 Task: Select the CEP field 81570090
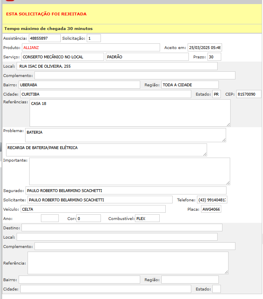[248, 94]
